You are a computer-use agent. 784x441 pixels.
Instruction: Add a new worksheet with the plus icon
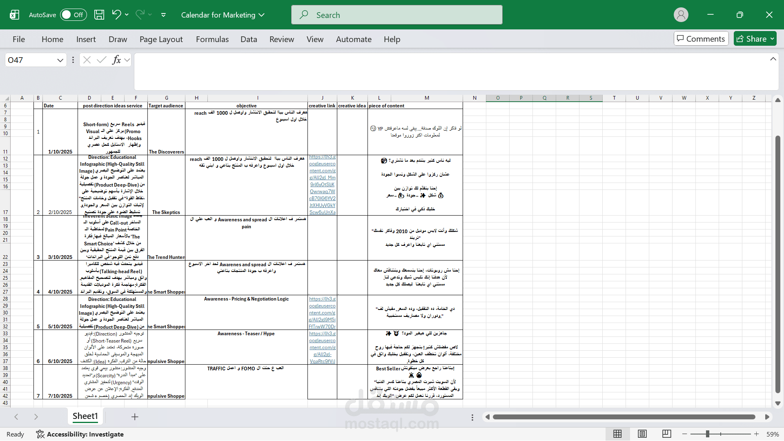(135, 417)
